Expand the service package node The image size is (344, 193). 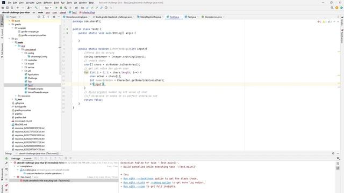pyautogui.click(x=22, y=68)
